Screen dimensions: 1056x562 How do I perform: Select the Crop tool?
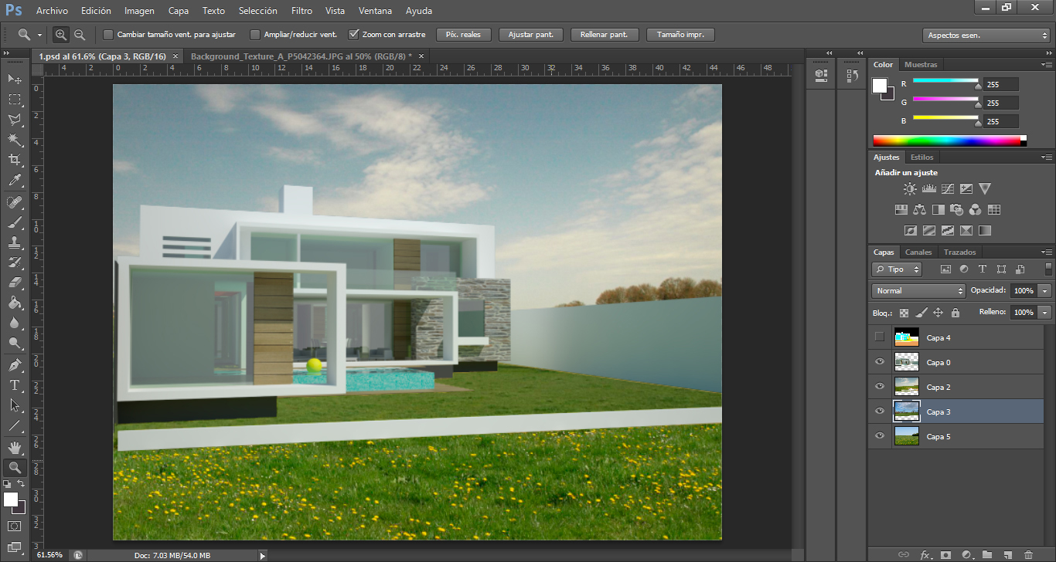(14, 157)
